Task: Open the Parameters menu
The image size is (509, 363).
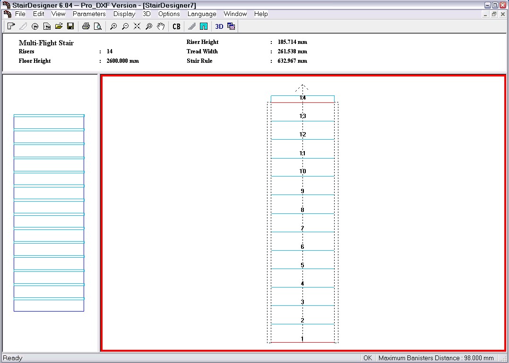Action: 89,14
